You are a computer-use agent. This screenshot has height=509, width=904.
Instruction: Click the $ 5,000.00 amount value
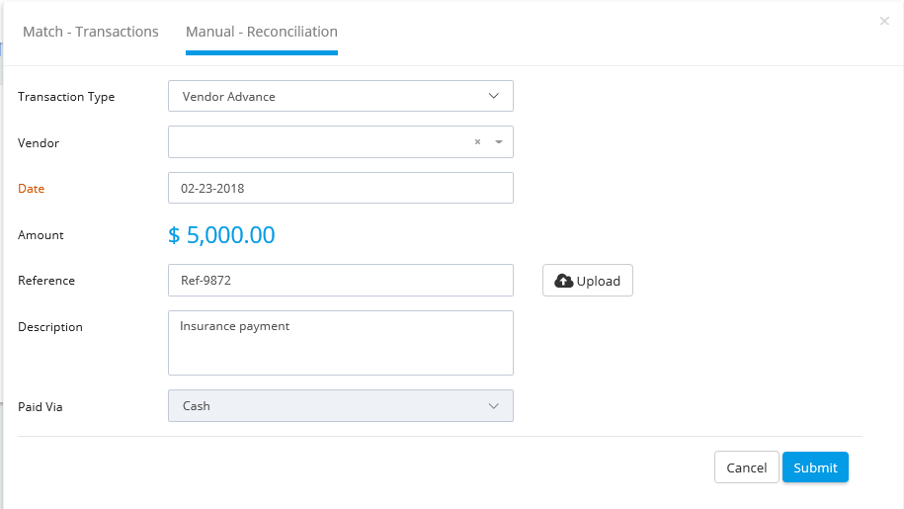click(221, 234)
